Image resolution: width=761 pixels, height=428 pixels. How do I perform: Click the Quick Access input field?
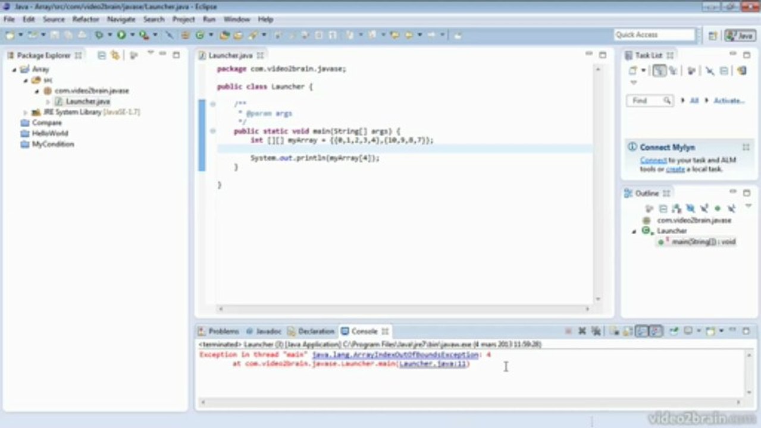pos(654,35)
